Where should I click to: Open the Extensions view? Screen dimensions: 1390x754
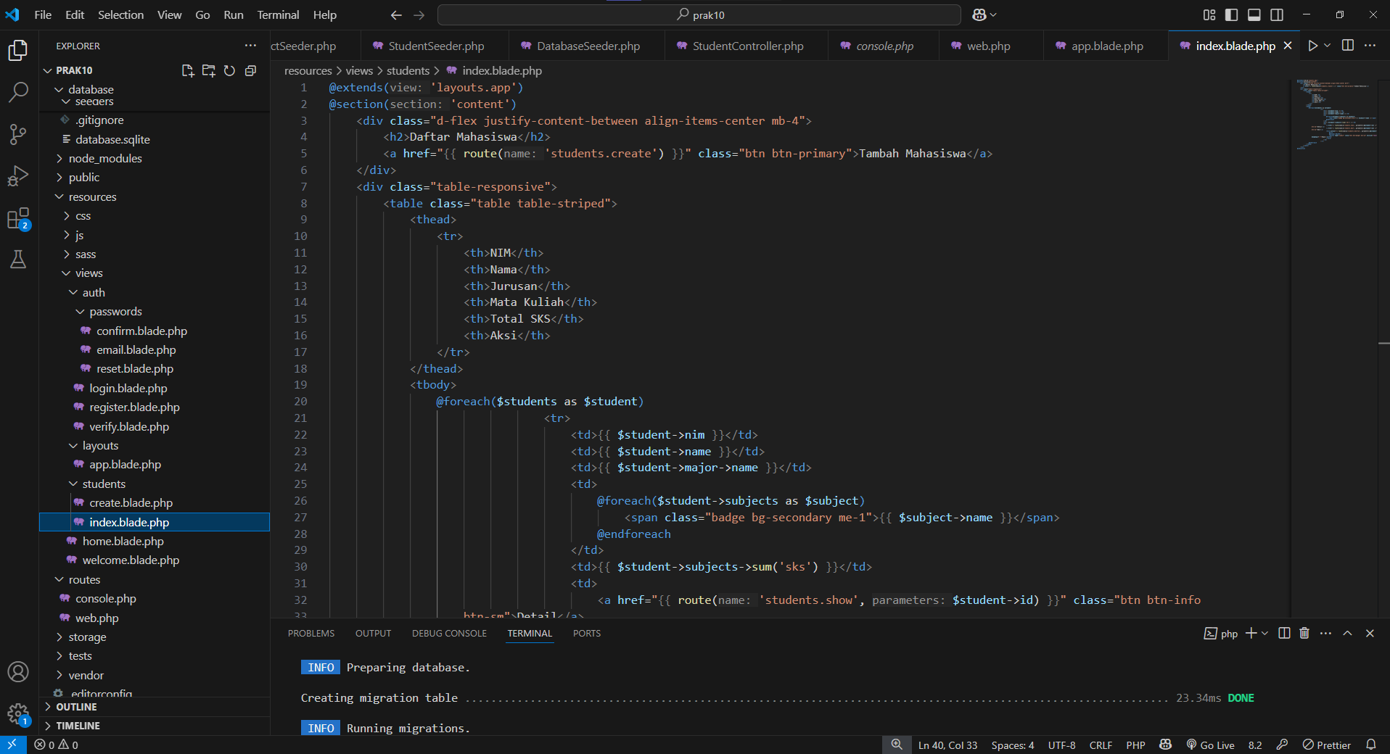tap(17, 217)
